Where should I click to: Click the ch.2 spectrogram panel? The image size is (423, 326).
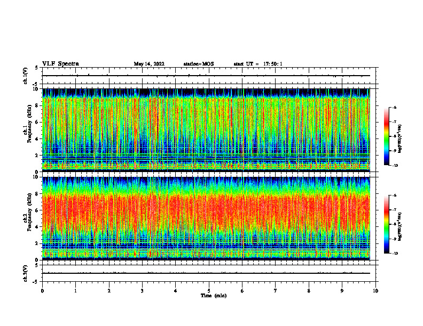(x=206, y=218)
